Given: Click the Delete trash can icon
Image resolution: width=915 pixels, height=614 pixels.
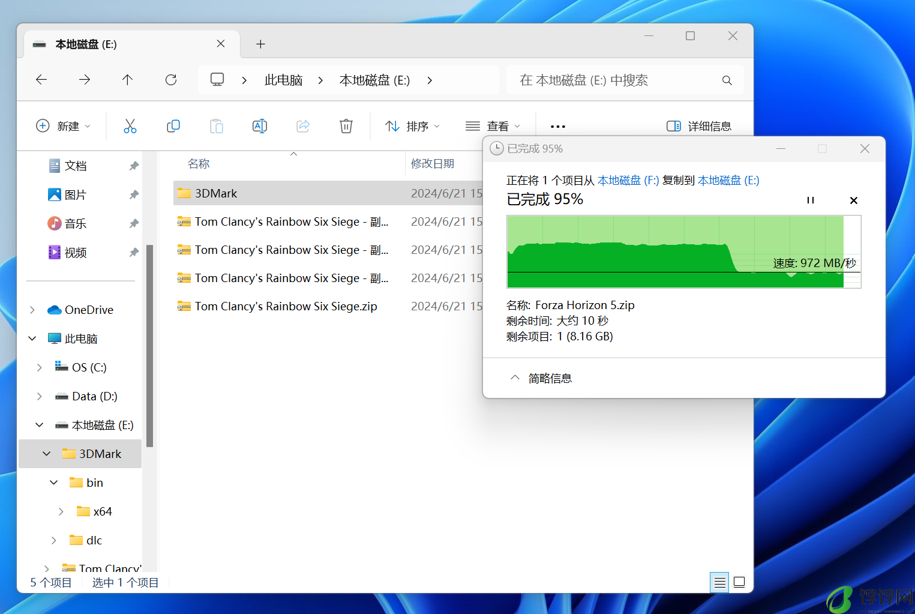Looking at the screenshot, I should (x=346, y=126).
